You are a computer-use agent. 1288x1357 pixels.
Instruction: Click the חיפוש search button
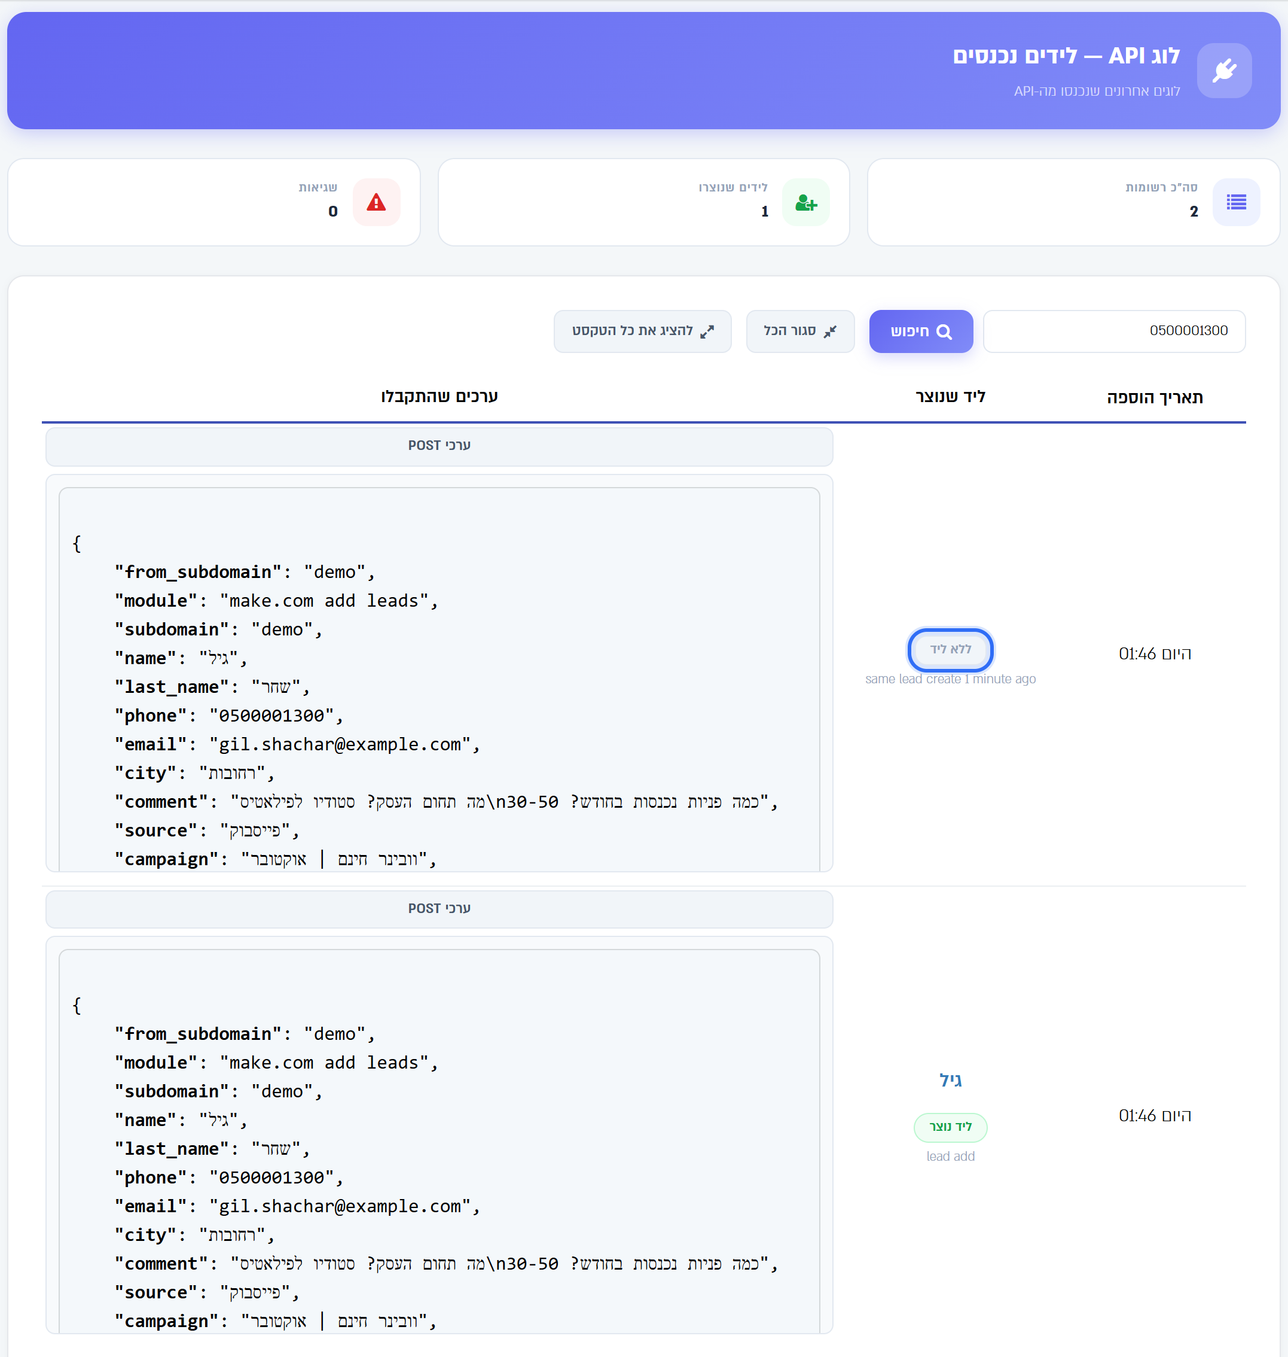tap(921, 331)
